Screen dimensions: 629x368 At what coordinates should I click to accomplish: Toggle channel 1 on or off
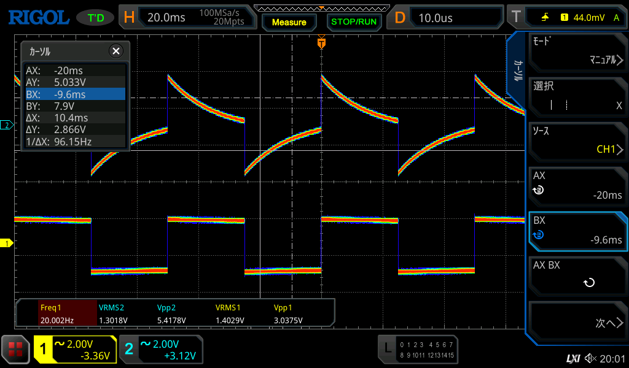point(44,350)
